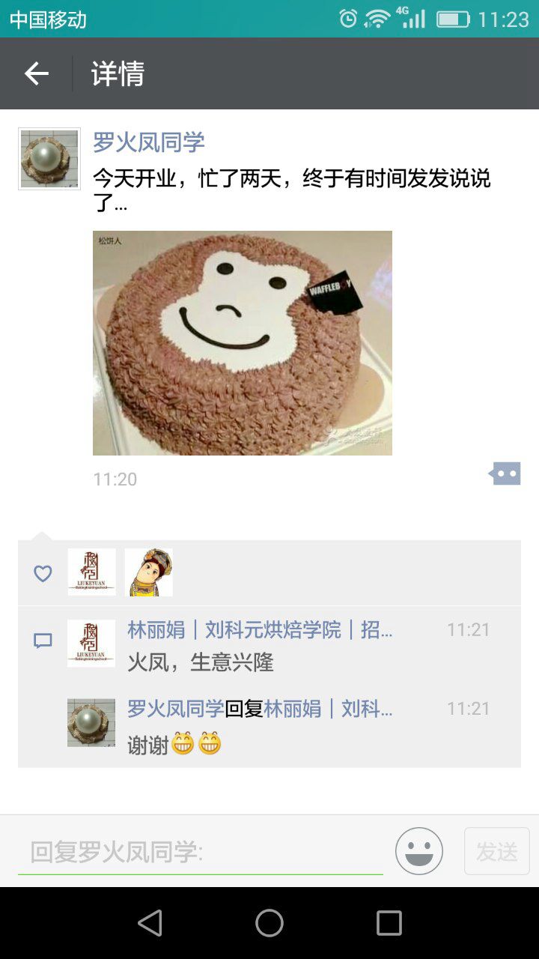
Task: Open commenter LIUKEYUAN avatar beside comment
Action: [91, 644]
